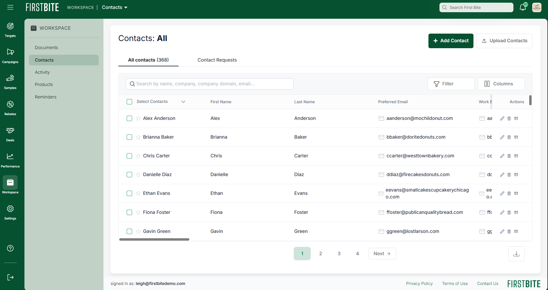The width and height of the screenshot is (548, 290).
Task: Click the Last Name column header
Action: (304, 102)
